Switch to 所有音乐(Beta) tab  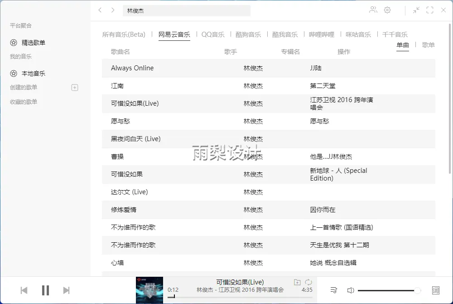tap(124, 34)
